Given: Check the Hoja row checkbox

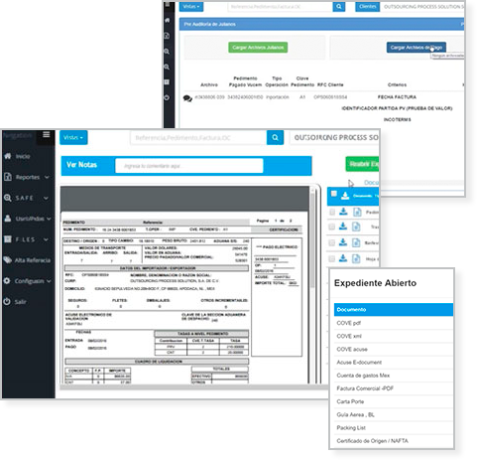Looking at the screenshot, I should click(x=332, y=258).
